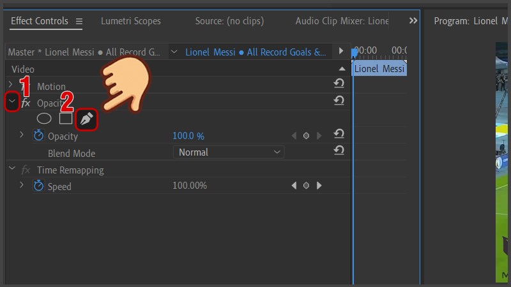Viewport: 511px width, 287px height.
Task: Add or remove Opacity keyframe
Action: click(x=306, y=136)
